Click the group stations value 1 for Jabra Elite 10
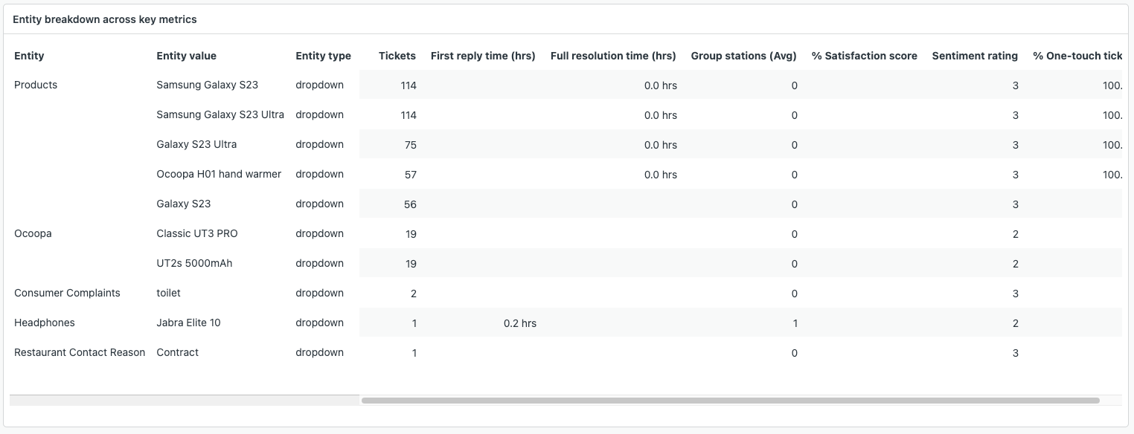 (795, 323)
